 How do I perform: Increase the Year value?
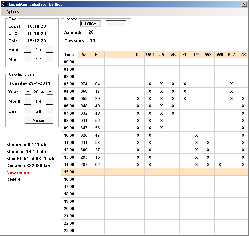tap(50, 92)
